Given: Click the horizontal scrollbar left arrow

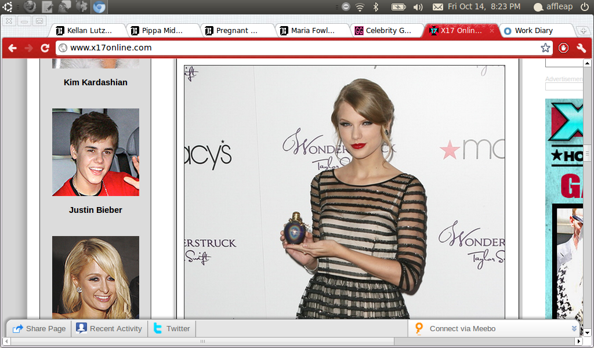Looking at the screenshot, I should click(x=6, y=342).
